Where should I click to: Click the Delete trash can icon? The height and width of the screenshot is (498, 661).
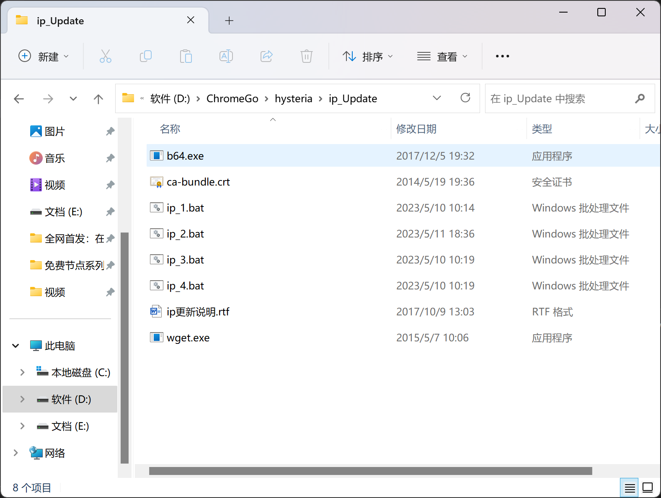point(307,56)
